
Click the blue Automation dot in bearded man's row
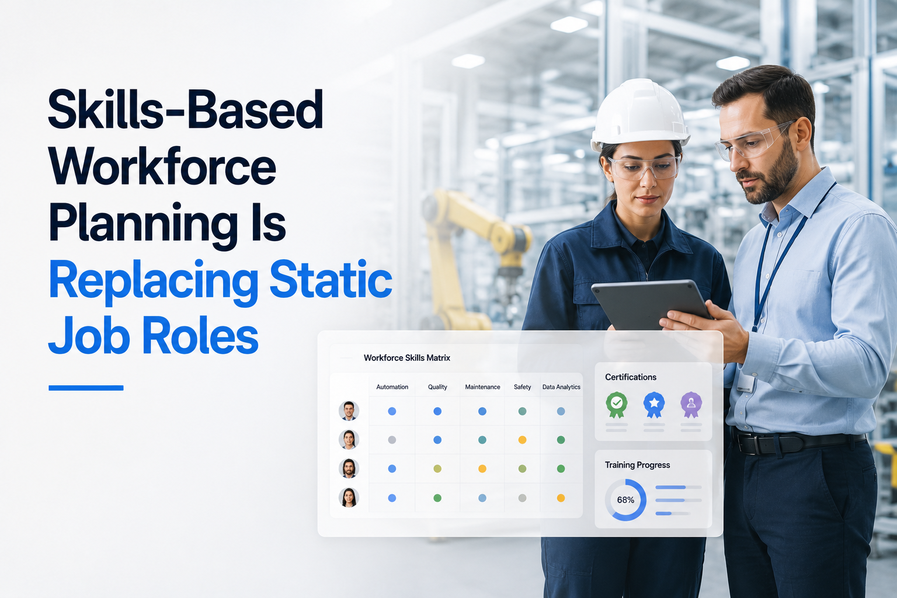point(392,468)
